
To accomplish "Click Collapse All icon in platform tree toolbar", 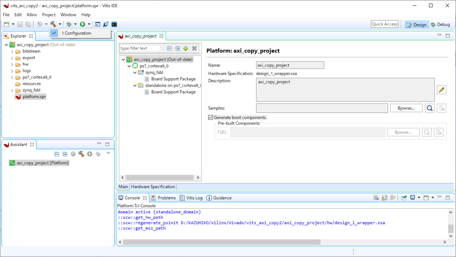I will click(169, 48).
